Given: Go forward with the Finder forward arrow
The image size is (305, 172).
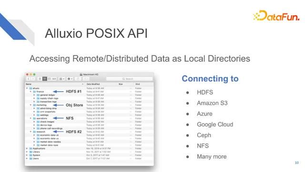Looking at the screenshot, I should click(33, 79).
